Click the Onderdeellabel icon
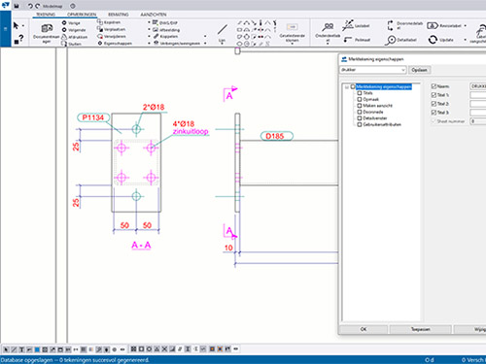The image size is (486, 364). coord(328,27)
